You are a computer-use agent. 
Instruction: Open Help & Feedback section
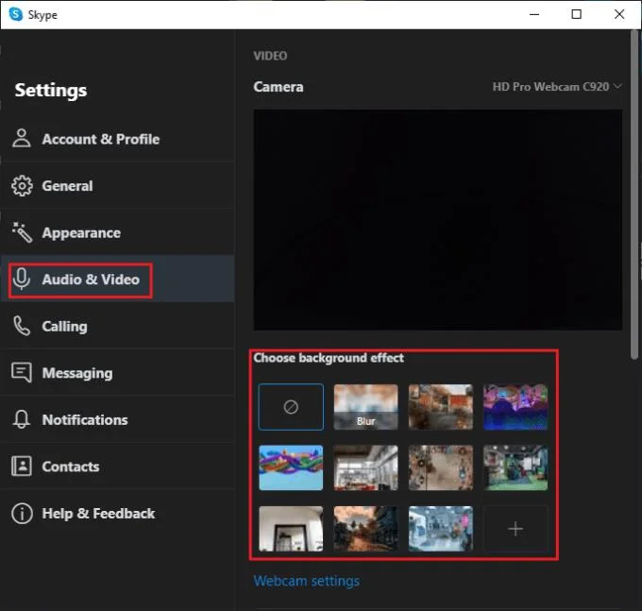(x=117, y=513)
